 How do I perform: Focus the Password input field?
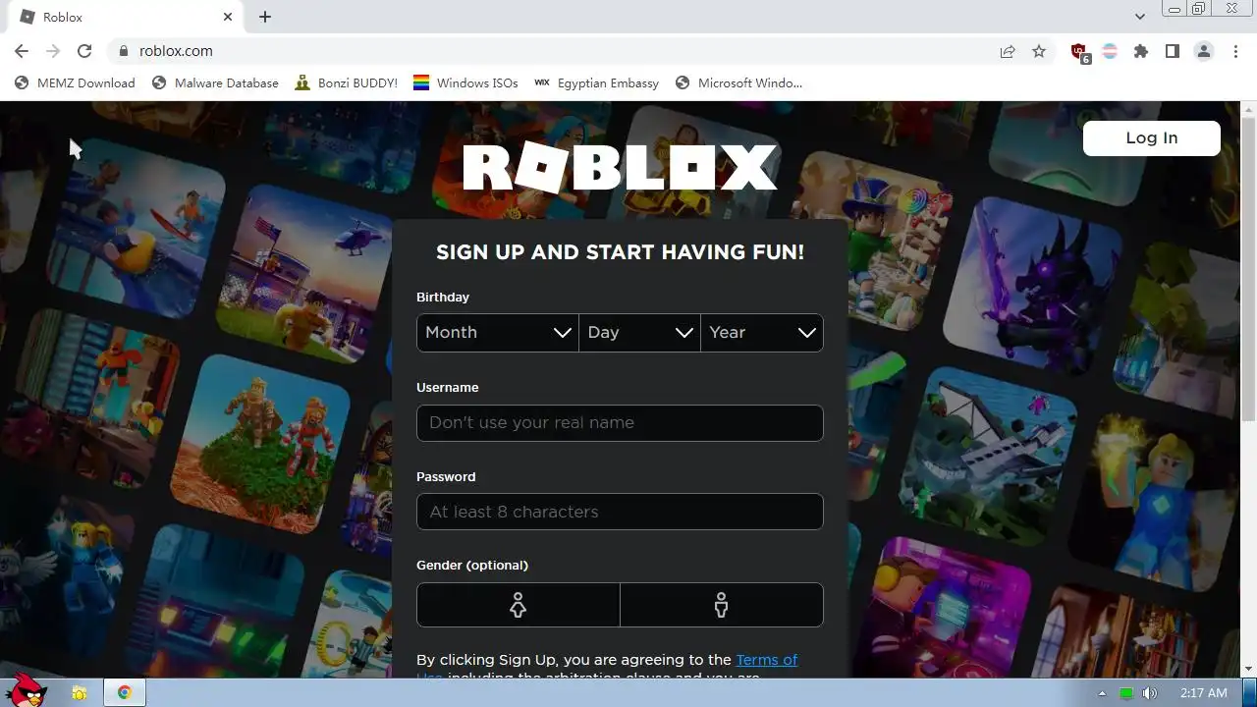tap(620, 512)
